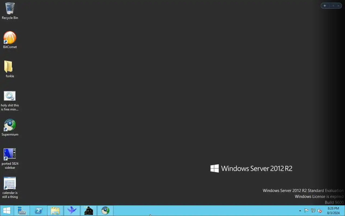Click the muted speaker volume icon

(320, 211)
